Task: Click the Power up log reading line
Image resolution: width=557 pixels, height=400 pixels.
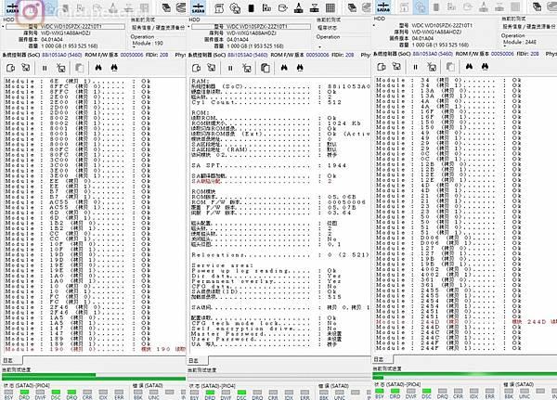Action: pyautogui.click(x=264, y=271)
